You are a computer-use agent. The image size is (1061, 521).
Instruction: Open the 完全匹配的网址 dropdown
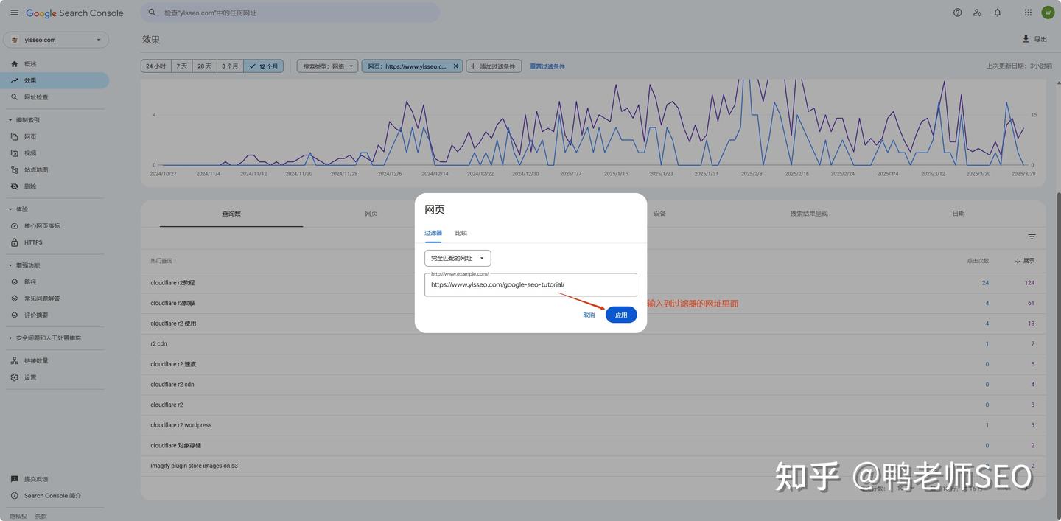[458, 259]
